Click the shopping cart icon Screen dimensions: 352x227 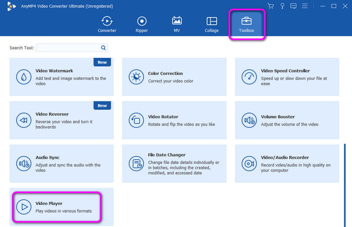click(x=271, y=6)
